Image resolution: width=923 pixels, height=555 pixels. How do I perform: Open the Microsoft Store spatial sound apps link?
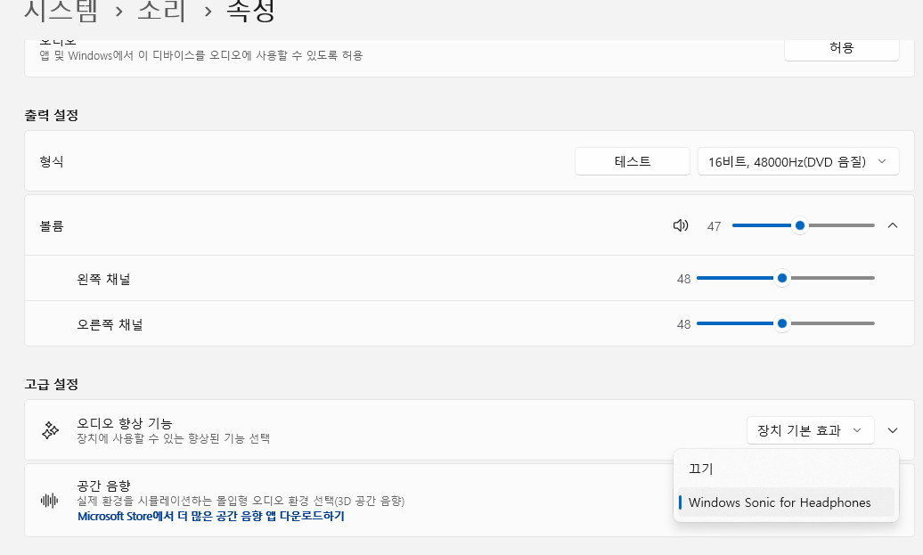click(210, 516)
